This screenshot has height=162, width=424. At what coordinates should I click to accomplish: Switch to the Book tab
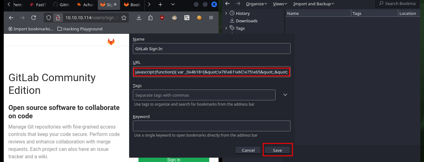(132, 5)
